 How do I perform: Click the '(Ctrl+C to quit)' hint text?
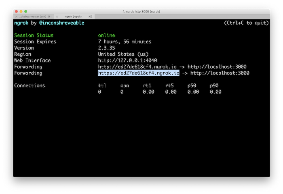pos(246,23)
